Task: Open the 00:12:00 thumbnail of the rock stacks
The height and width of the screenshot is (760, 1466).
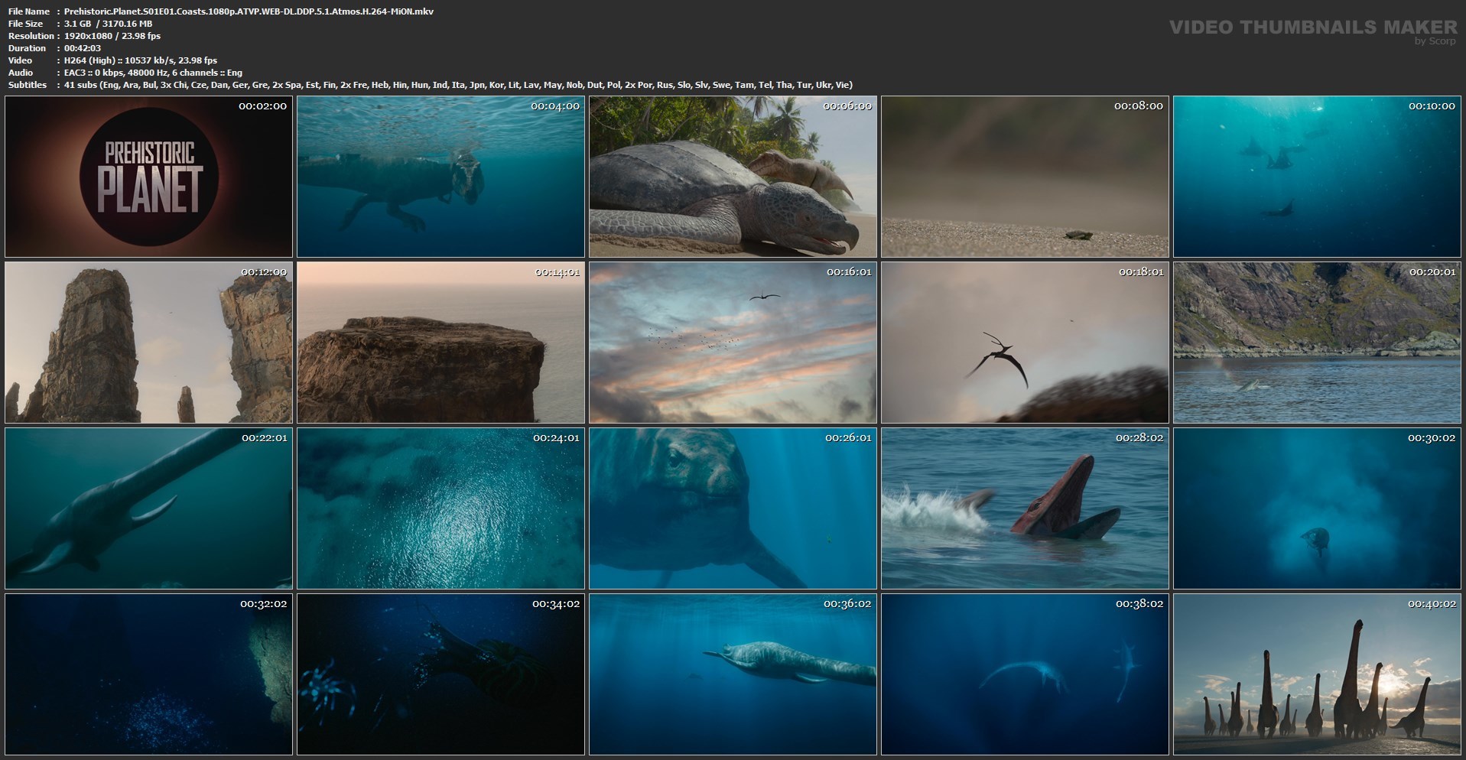Action: tap(148, 343)
